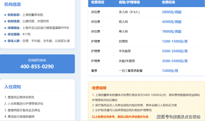Click the 公建民营、非营利性 text

pos(36,21)
